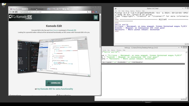Click the translate icon in the address bar

pyautogui.click(x=88, y=12)
